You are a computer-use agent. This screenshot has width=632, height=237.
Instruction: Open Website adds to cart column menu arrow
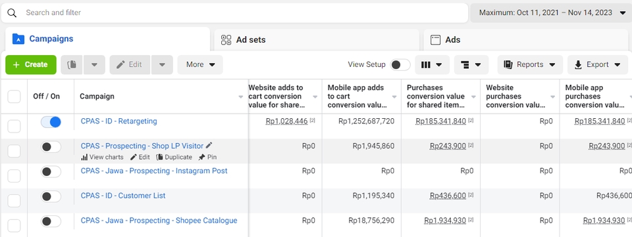[x=315, y=97]
